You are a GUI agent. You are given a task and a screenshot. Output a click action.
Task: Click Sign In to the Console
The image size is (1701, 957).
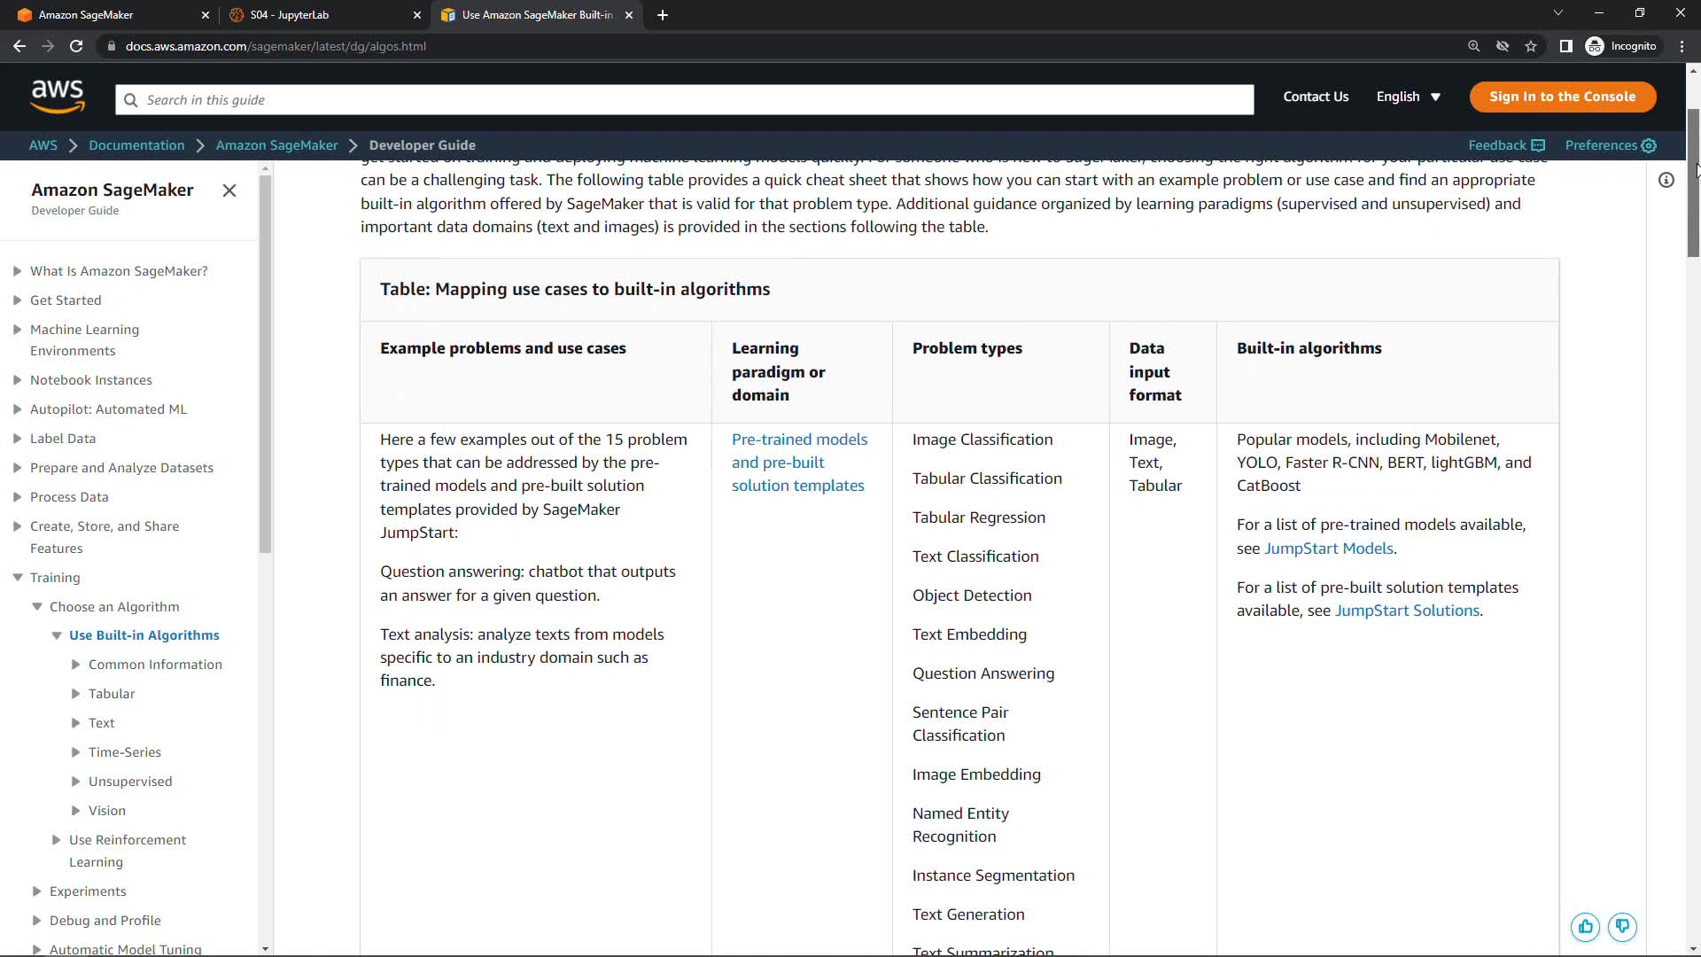tap(1562, 97)
